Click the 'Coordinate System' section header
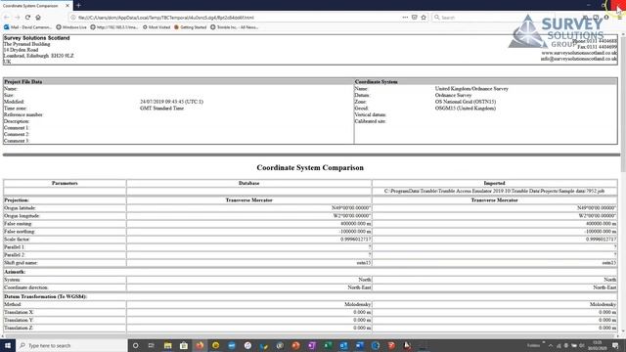Screen dimensions: 626x352 pos(376,81)
